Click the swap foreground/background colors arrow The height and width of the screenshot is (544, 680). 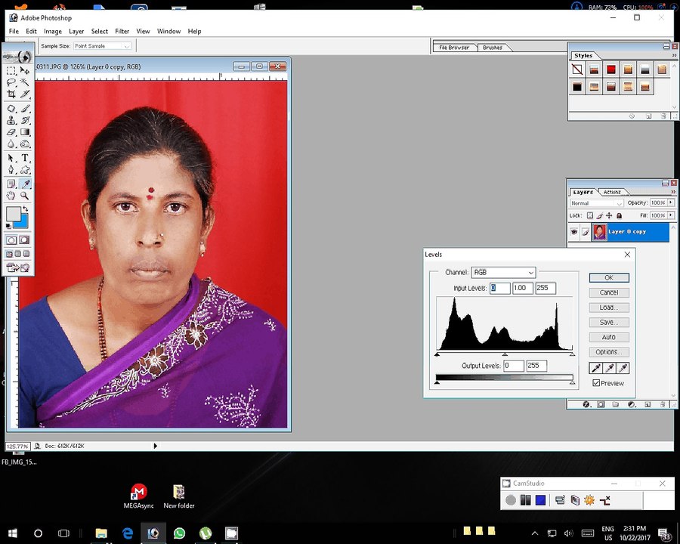[x=26, y=209]
